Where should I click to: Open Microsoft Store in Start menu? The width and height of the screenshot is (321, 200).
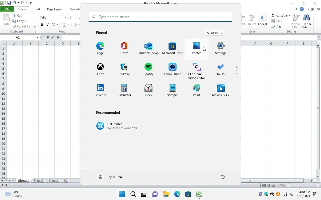pos(172,48)
